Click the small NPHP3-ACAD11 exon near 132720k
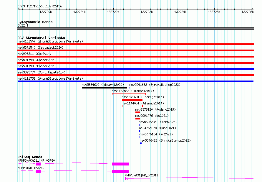Image resolution: width=262 pixels, height=182 pixels. point(39,164)
